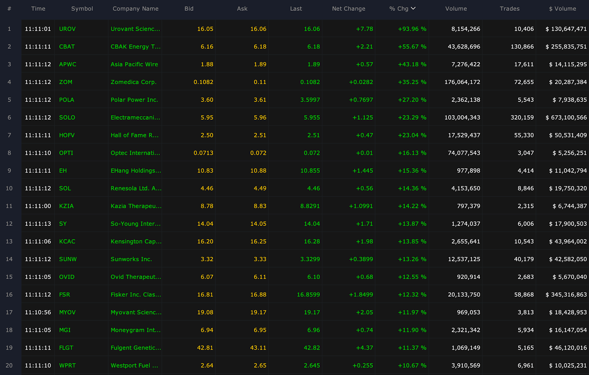Sort by the Time column header
Screen dimensions: 589x375
click(38, 8)
